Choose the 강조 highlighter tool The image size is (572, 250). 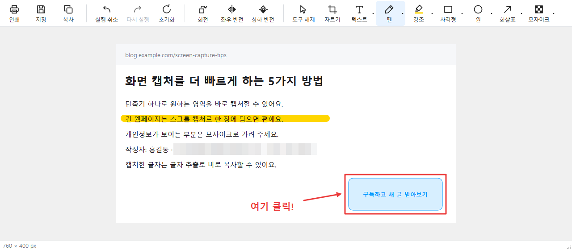(418, 13)
